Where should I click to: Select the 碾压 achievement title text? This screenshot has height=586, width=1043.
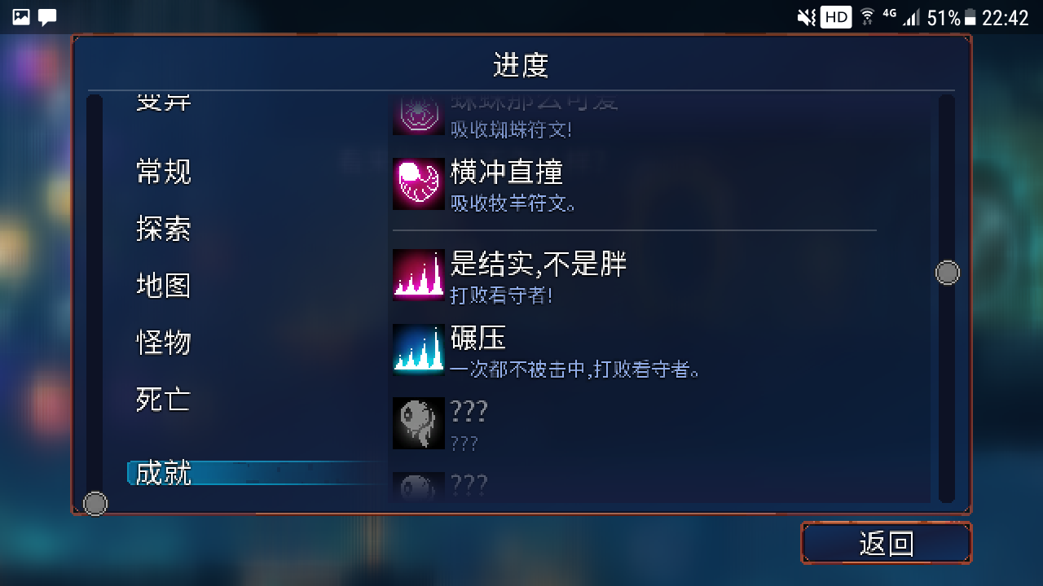pyautogui.click(x=478, y=339)
